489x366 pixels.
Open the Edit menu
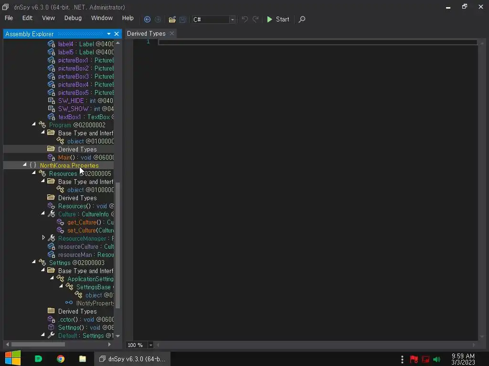(x=27, y=18)
